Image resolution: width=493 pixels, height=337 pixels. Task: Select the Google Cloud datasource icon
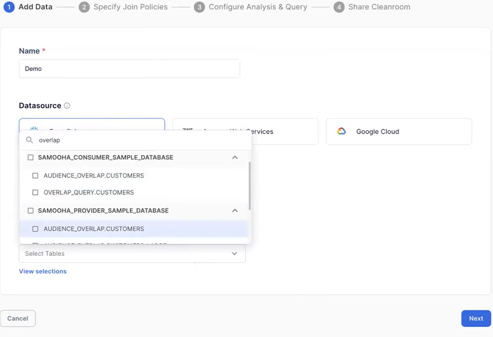click(x=341, y=131)
